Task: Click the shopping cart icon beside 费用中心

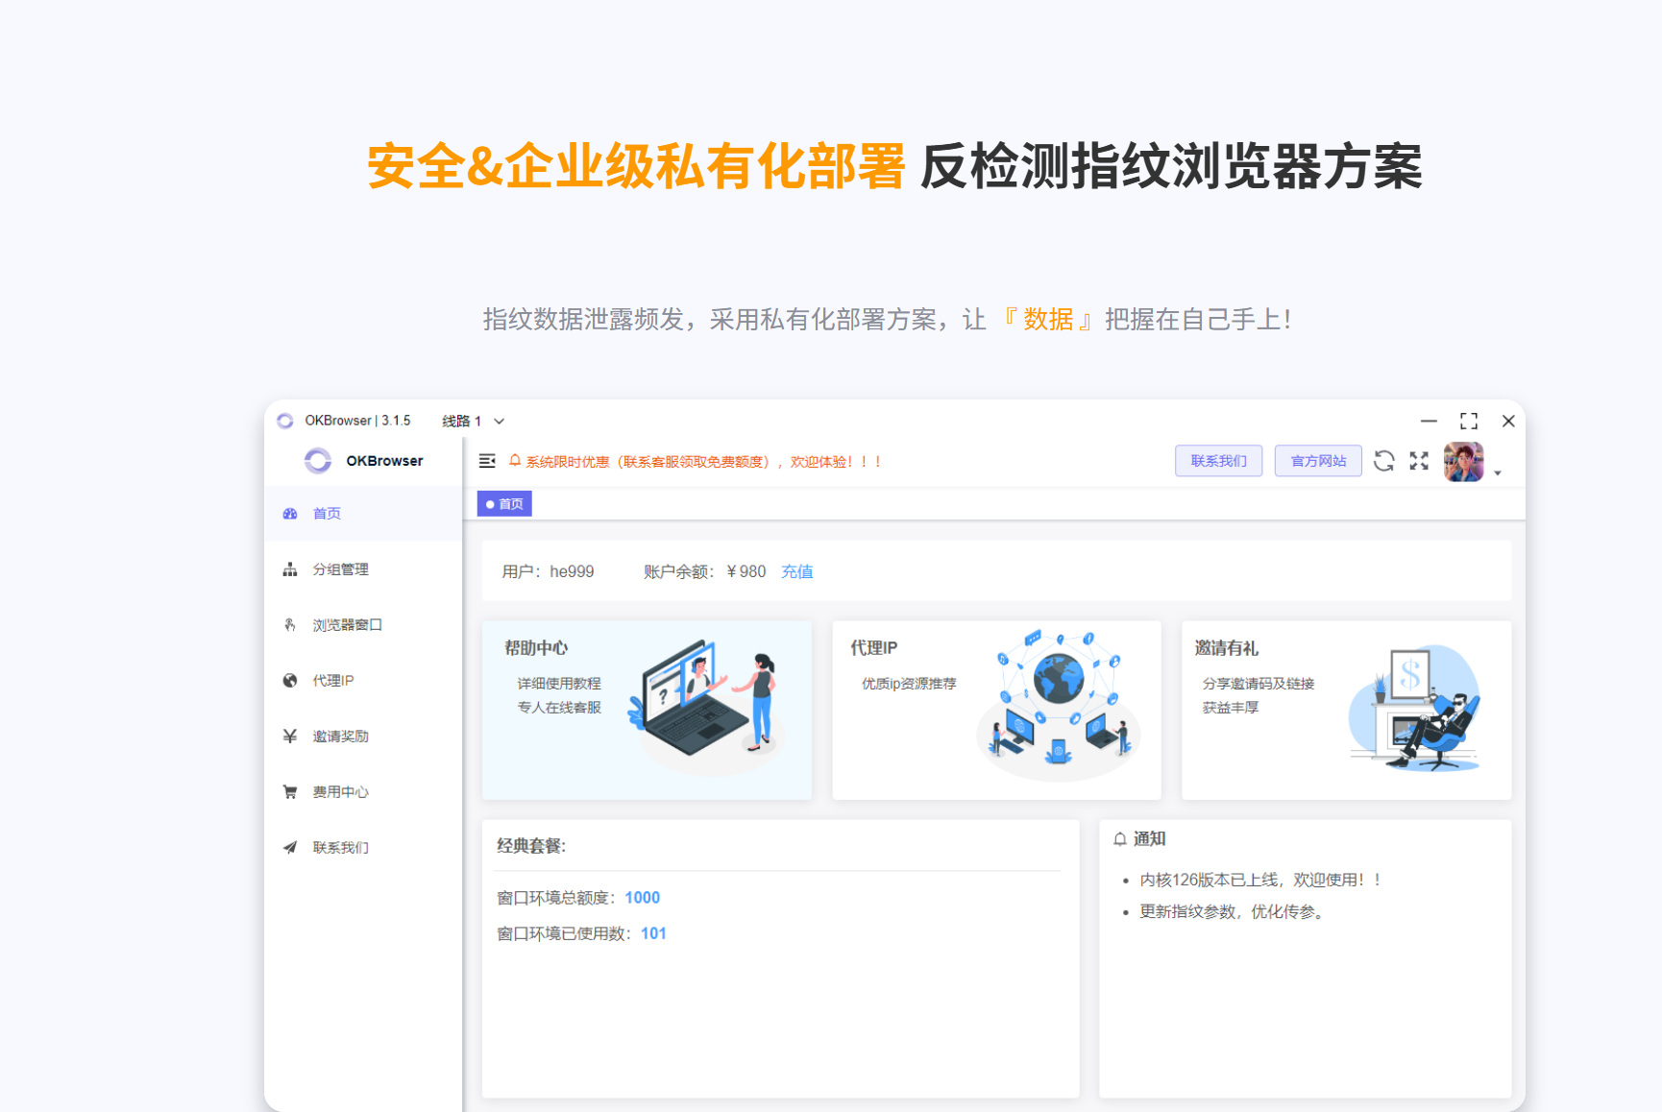Action: [x=290, y=792]
